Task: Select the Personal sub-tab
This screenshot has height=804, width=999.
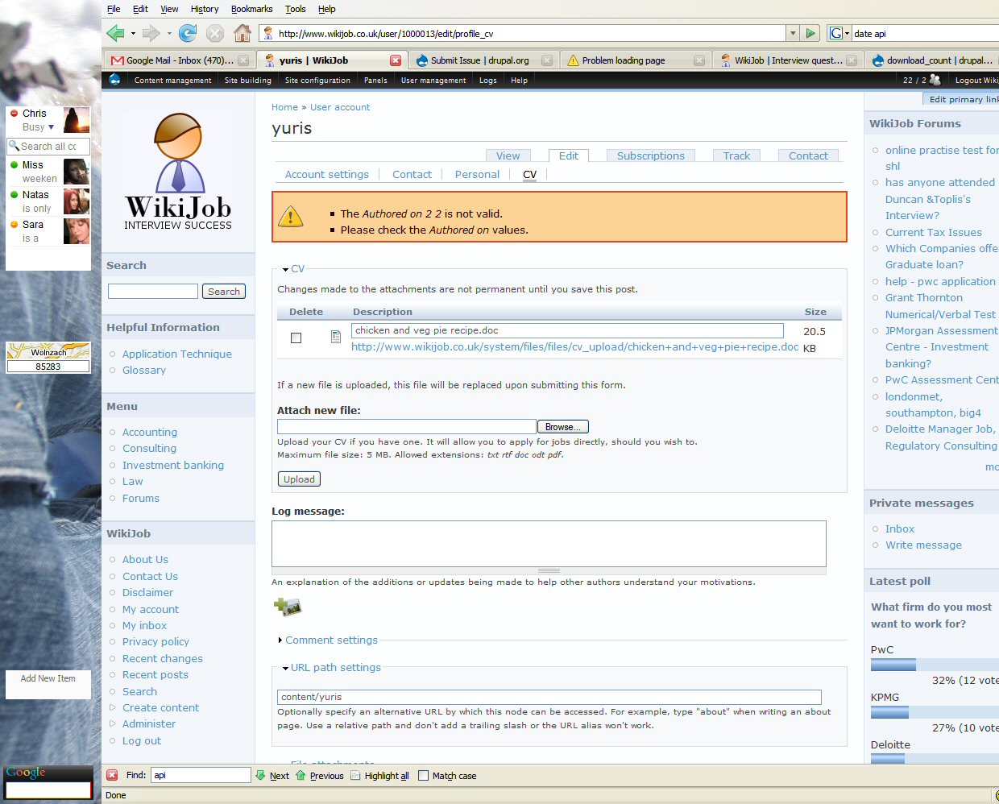Action: [477, 174]
